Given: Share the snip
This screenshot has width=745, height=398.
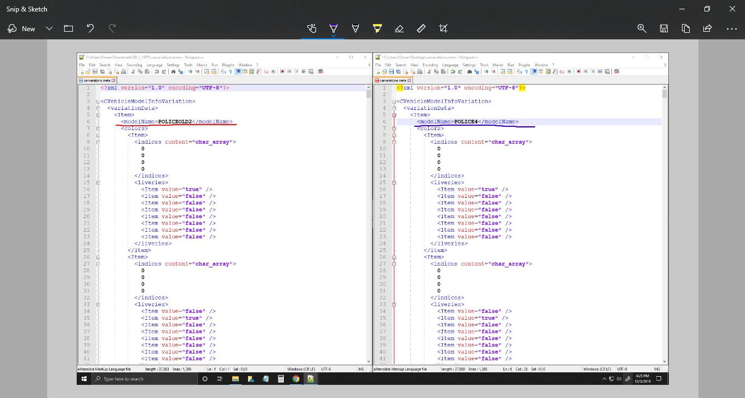Looking at the screenshot, I should tap(707, 28).
